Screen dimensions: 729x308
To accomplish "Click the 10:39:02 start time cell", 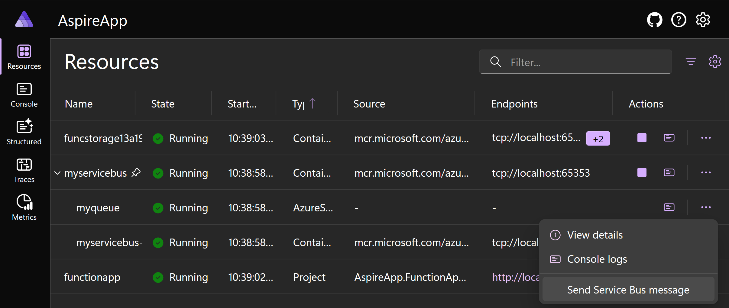I will (251, 277).
